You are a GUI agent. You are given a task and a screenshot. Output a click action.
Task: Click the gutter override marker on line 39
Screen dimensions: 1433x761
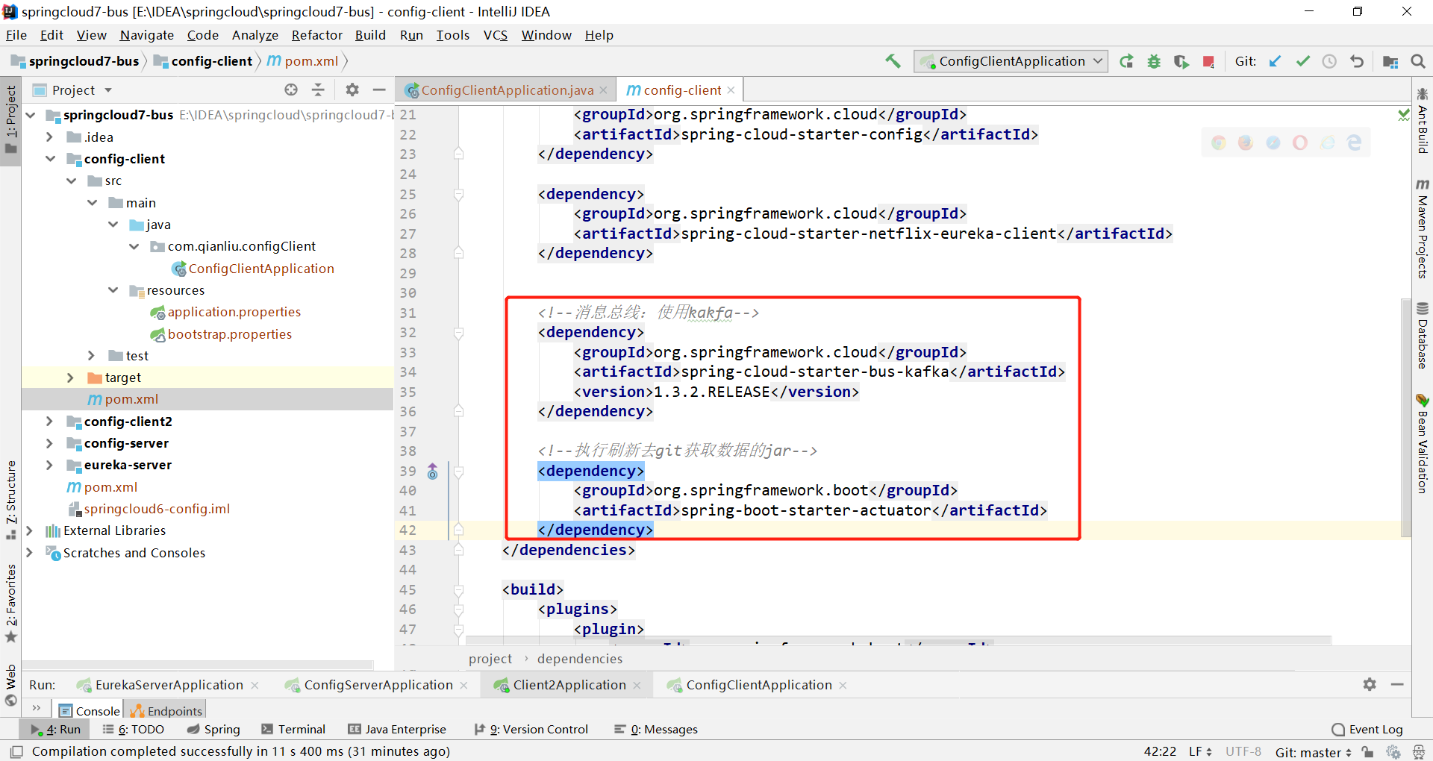[x=433, y=471]
